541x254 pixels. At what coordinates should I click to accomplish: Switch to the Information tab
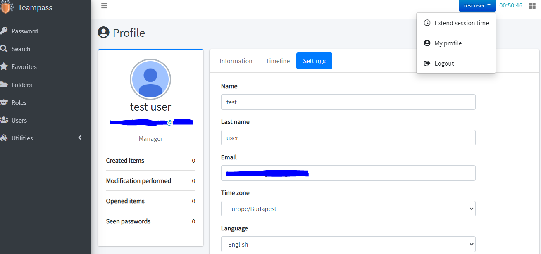[236, 61]
